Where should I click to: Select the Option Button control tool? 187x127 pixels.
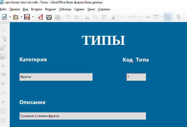[x=3, y=102]
